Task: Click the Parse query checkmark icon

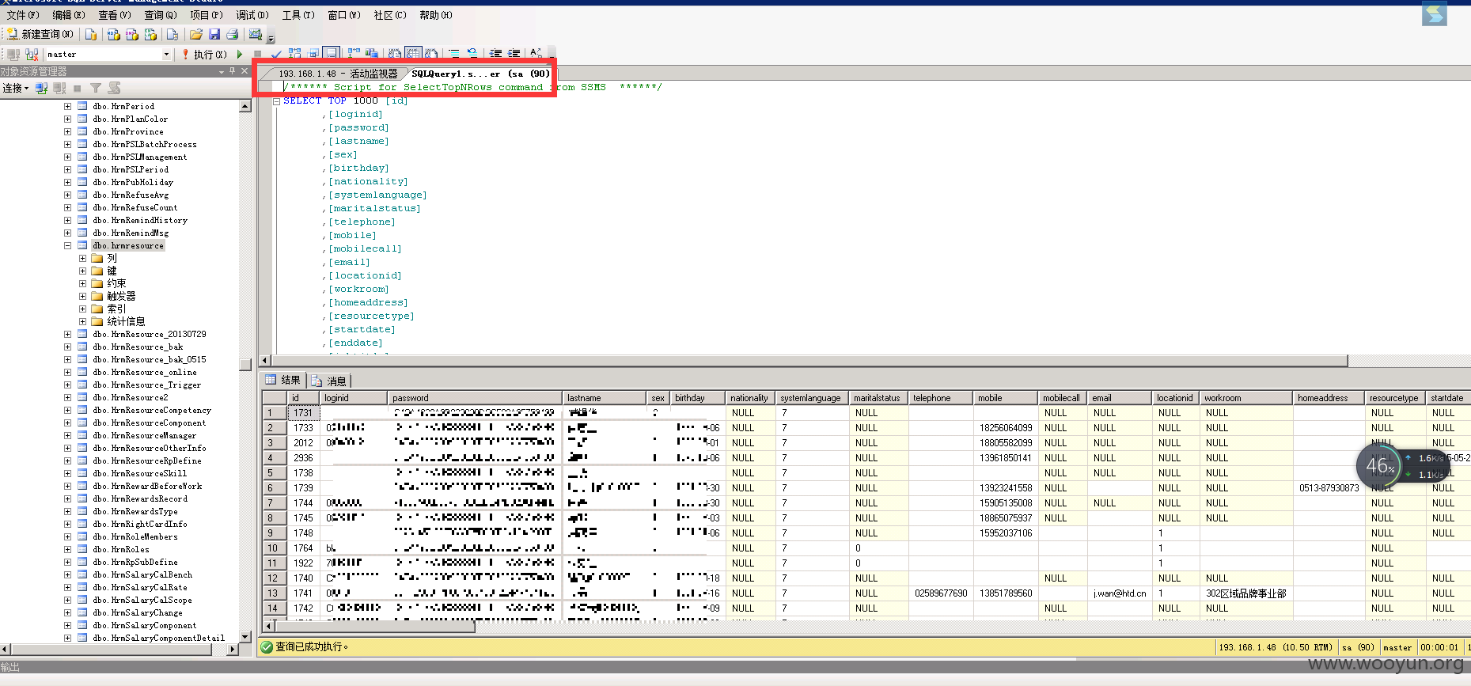Action: pyautogui.click(x=276, y=55)
